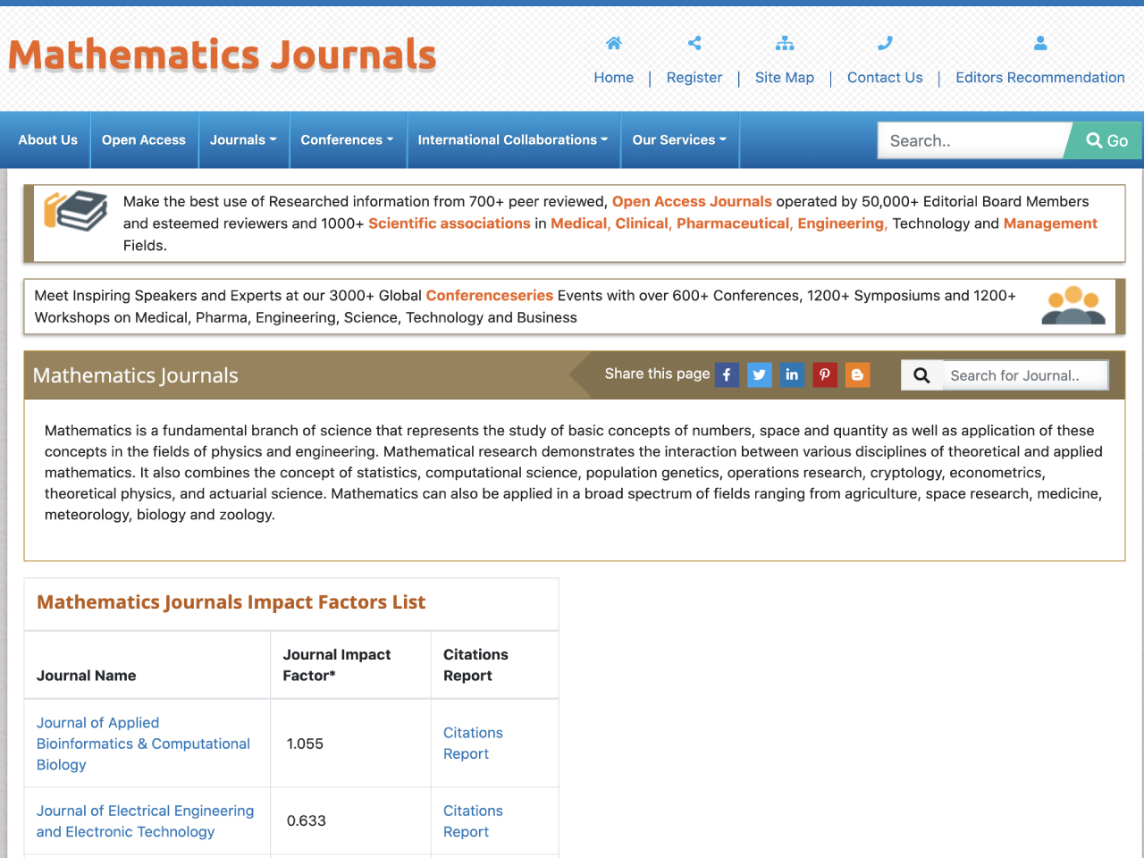
Task: Share page on Twitter
Action: 760,375
